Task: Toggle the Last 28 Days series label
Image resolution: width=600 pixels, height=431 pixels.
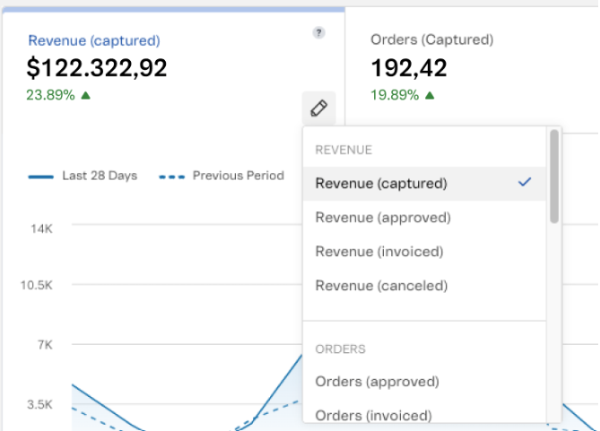Action: (100, 177)
